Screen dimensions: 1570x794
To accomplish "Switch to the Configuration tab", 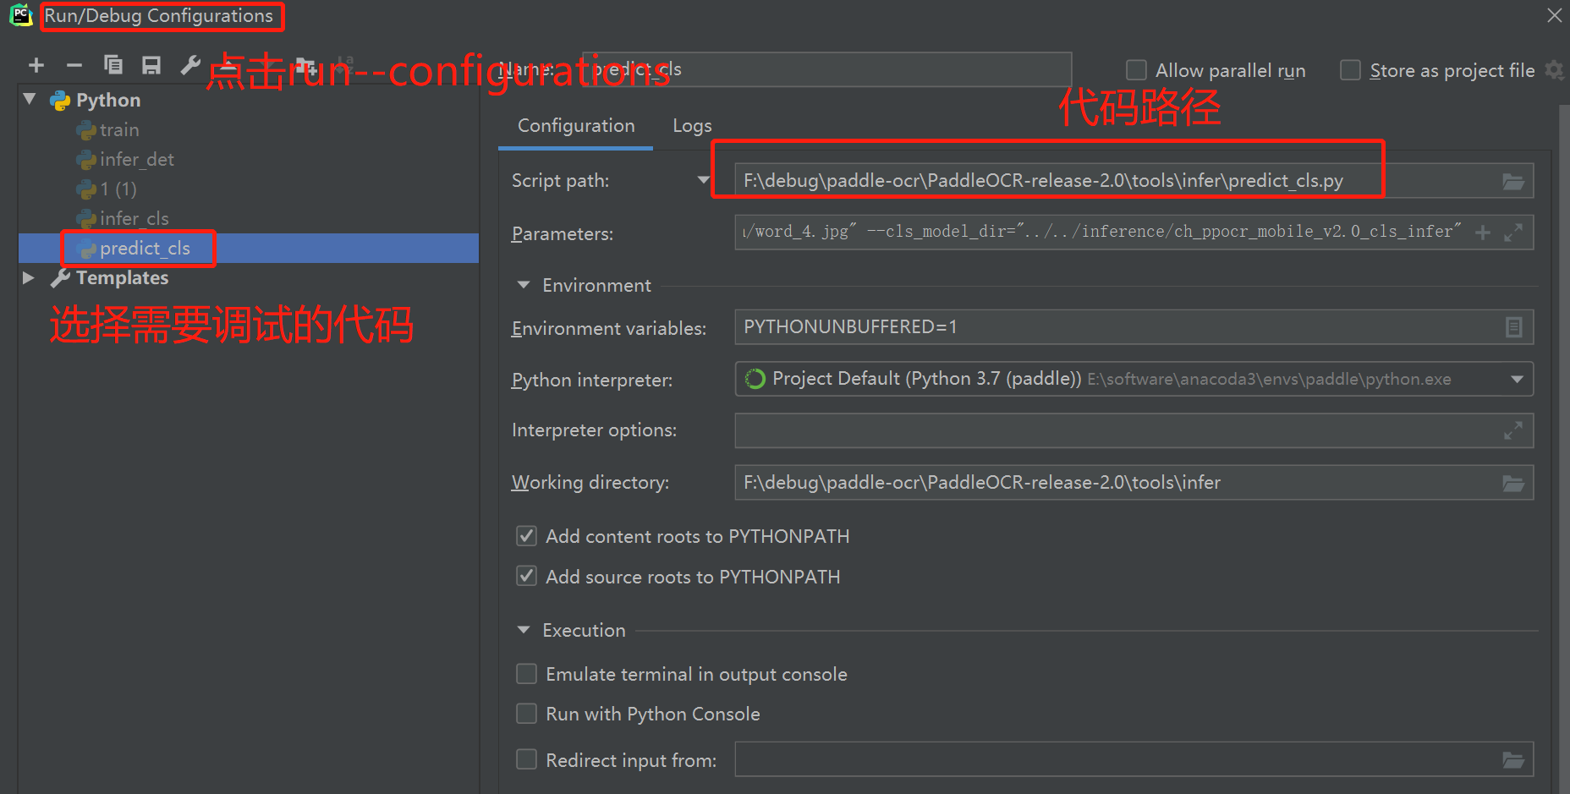I will [x=575, y=125].
